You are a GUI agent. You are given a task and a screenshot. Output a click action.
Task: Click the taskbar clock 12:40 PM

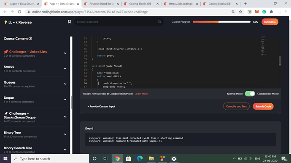point(270,157)
